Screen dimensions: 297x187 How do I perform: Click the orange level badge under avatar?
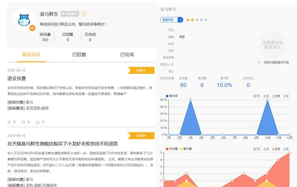tap(32, 28)
